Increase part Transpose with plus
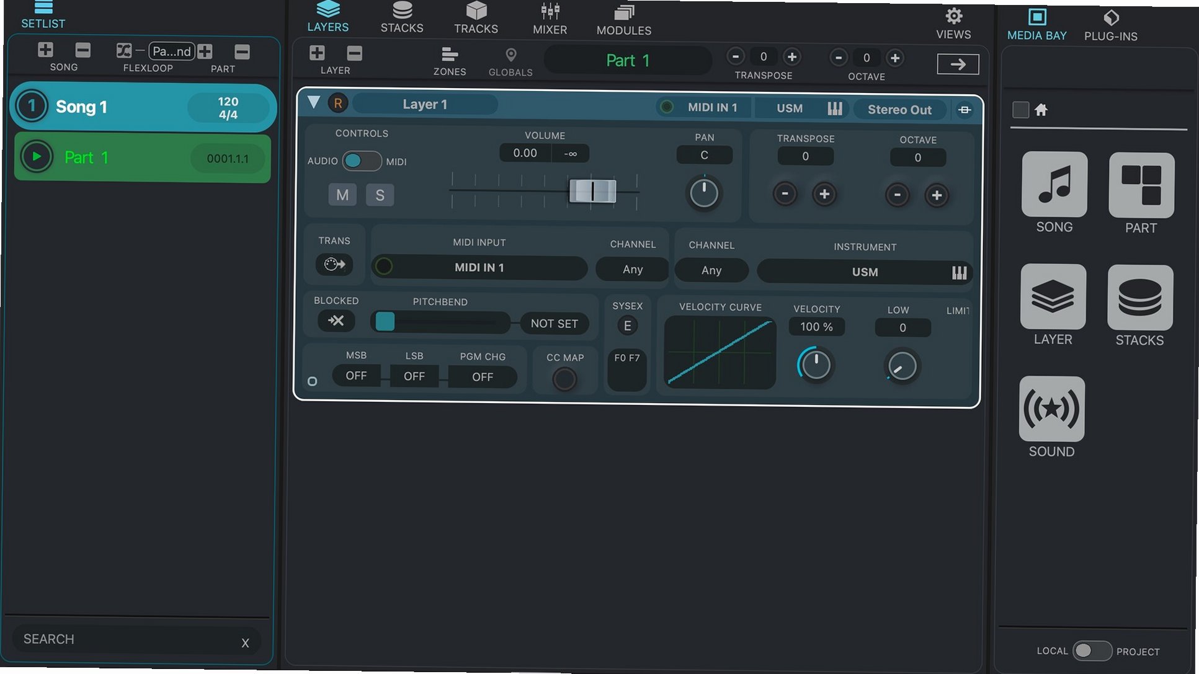1199x674 pixels. [792, 57]
